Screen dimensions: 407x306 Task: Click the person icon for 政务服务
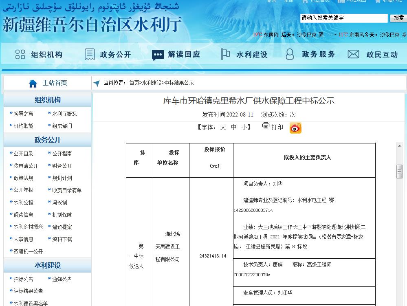289,53
